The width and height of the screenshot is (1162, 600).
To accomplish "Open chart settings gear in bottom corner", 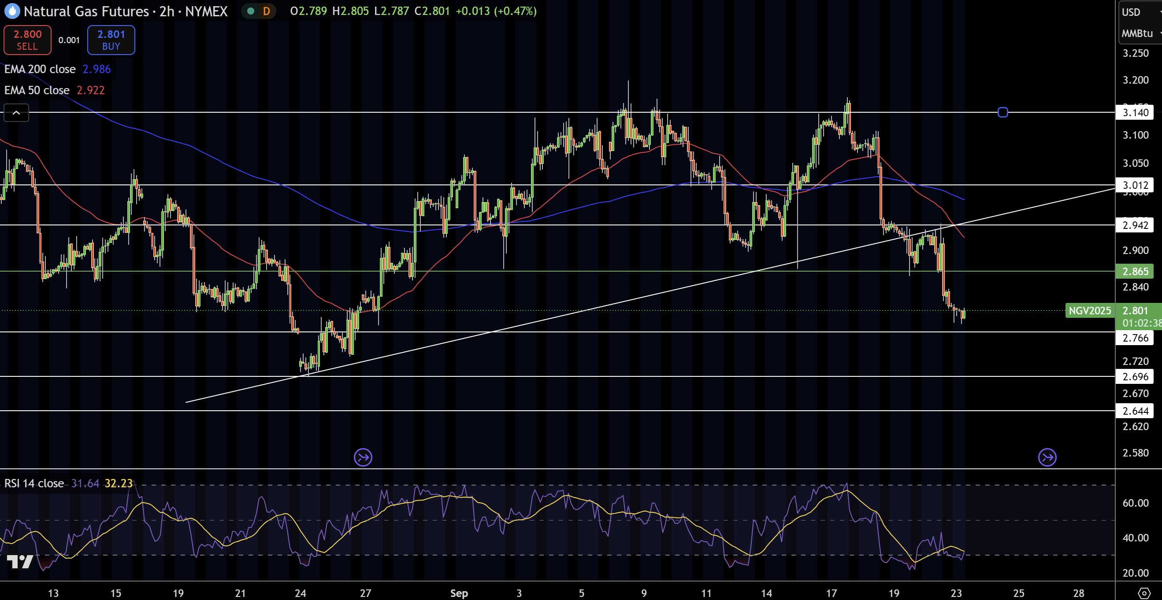I will (1144, 593).
